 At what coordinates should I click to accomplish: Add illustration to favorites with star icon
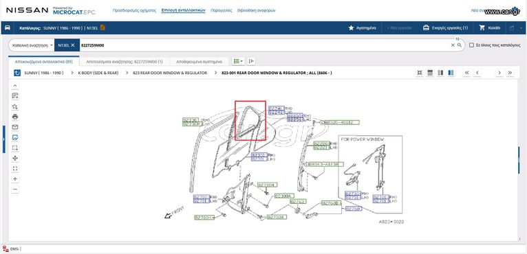[14, 106]
